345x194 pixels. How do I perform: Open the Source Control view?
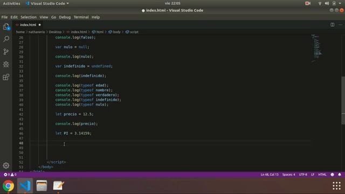(6, 52)
